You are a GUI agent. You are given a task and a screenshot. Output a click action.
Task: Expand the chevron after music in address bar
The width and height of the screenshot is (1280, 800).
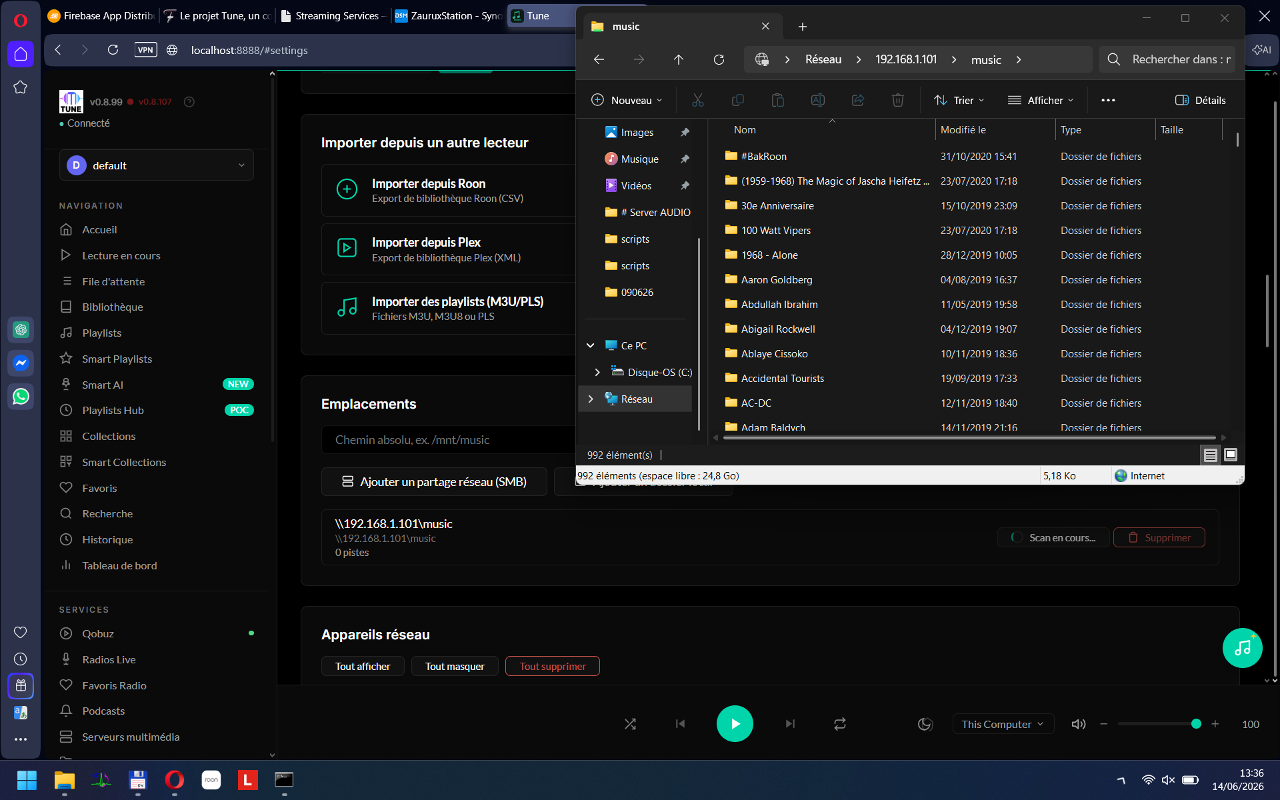1019,59
